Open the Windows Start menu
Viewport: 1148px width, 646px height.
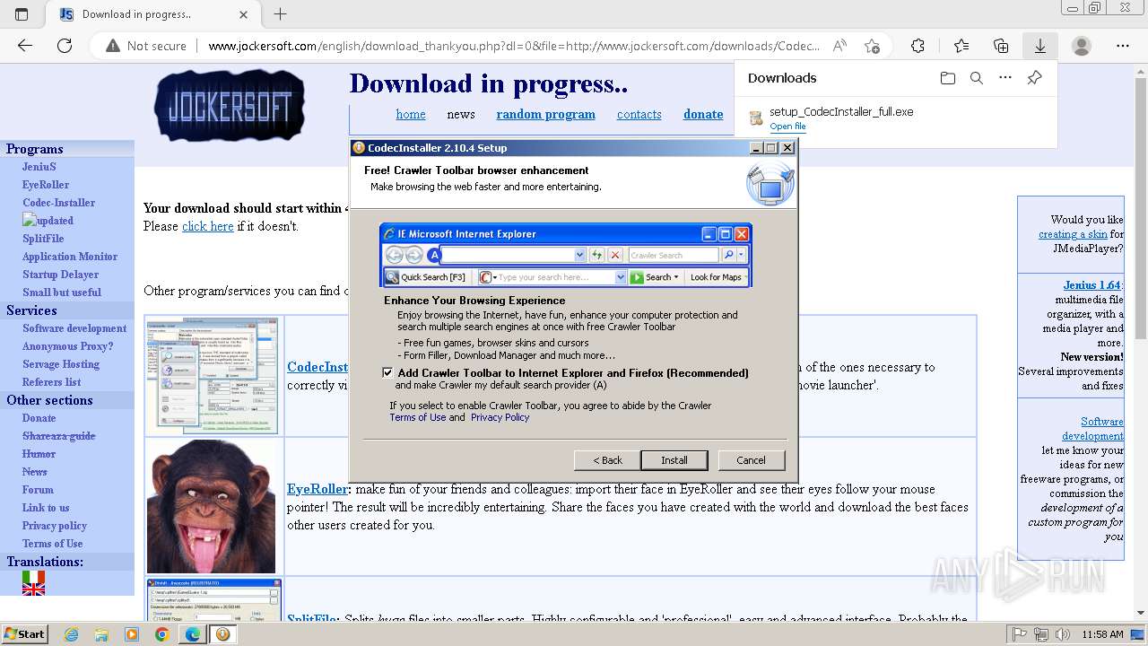click(x=24, y=633)
